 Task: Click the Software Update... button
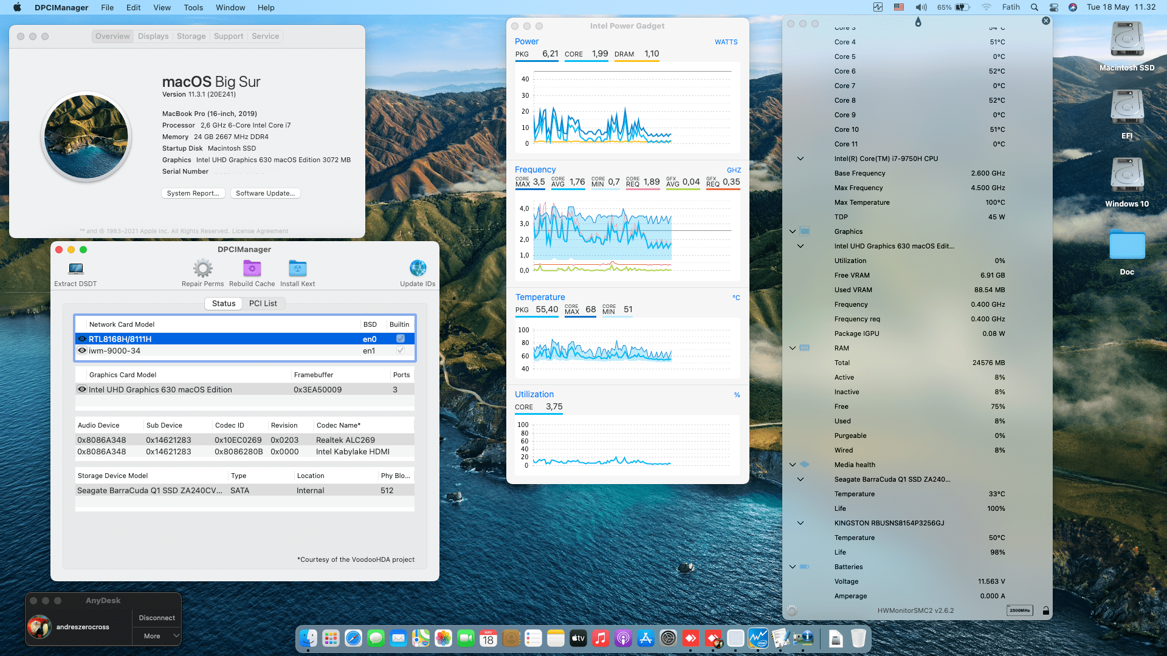(265, 193)
